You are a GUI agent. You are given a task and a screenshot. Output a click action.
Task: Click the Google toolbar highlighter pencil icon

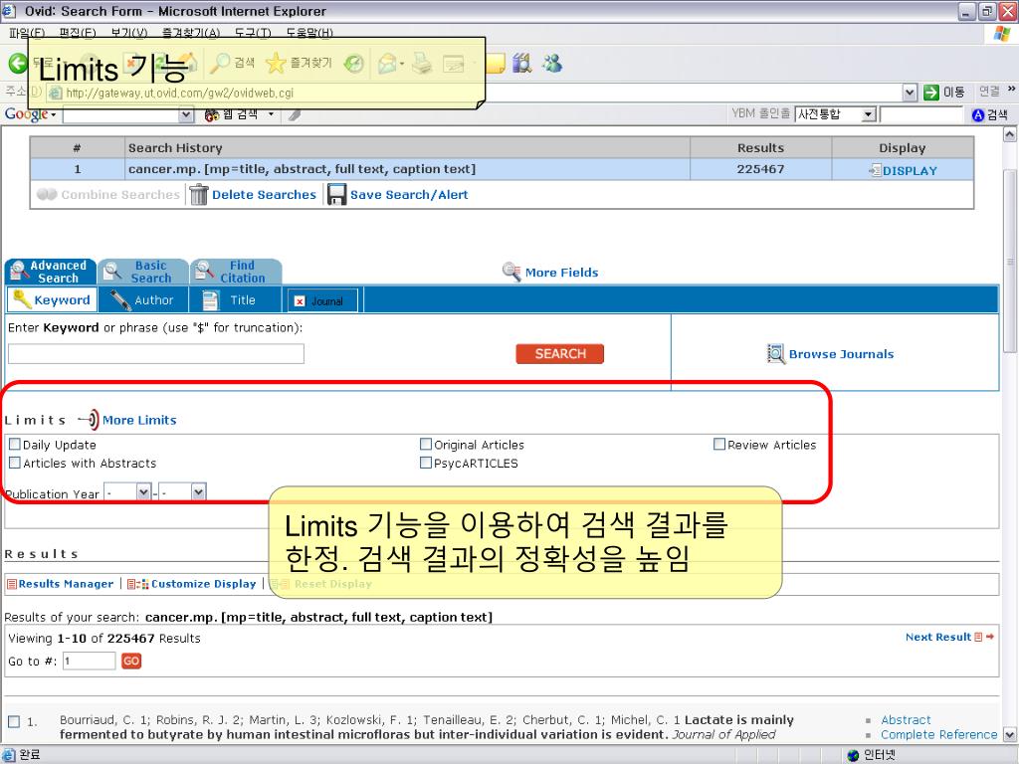click(295, 115)
